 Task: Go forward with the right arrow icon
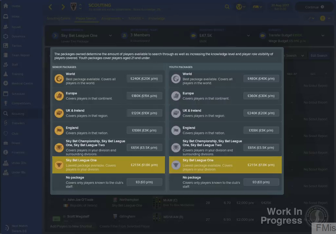click(x=63, y=7)
